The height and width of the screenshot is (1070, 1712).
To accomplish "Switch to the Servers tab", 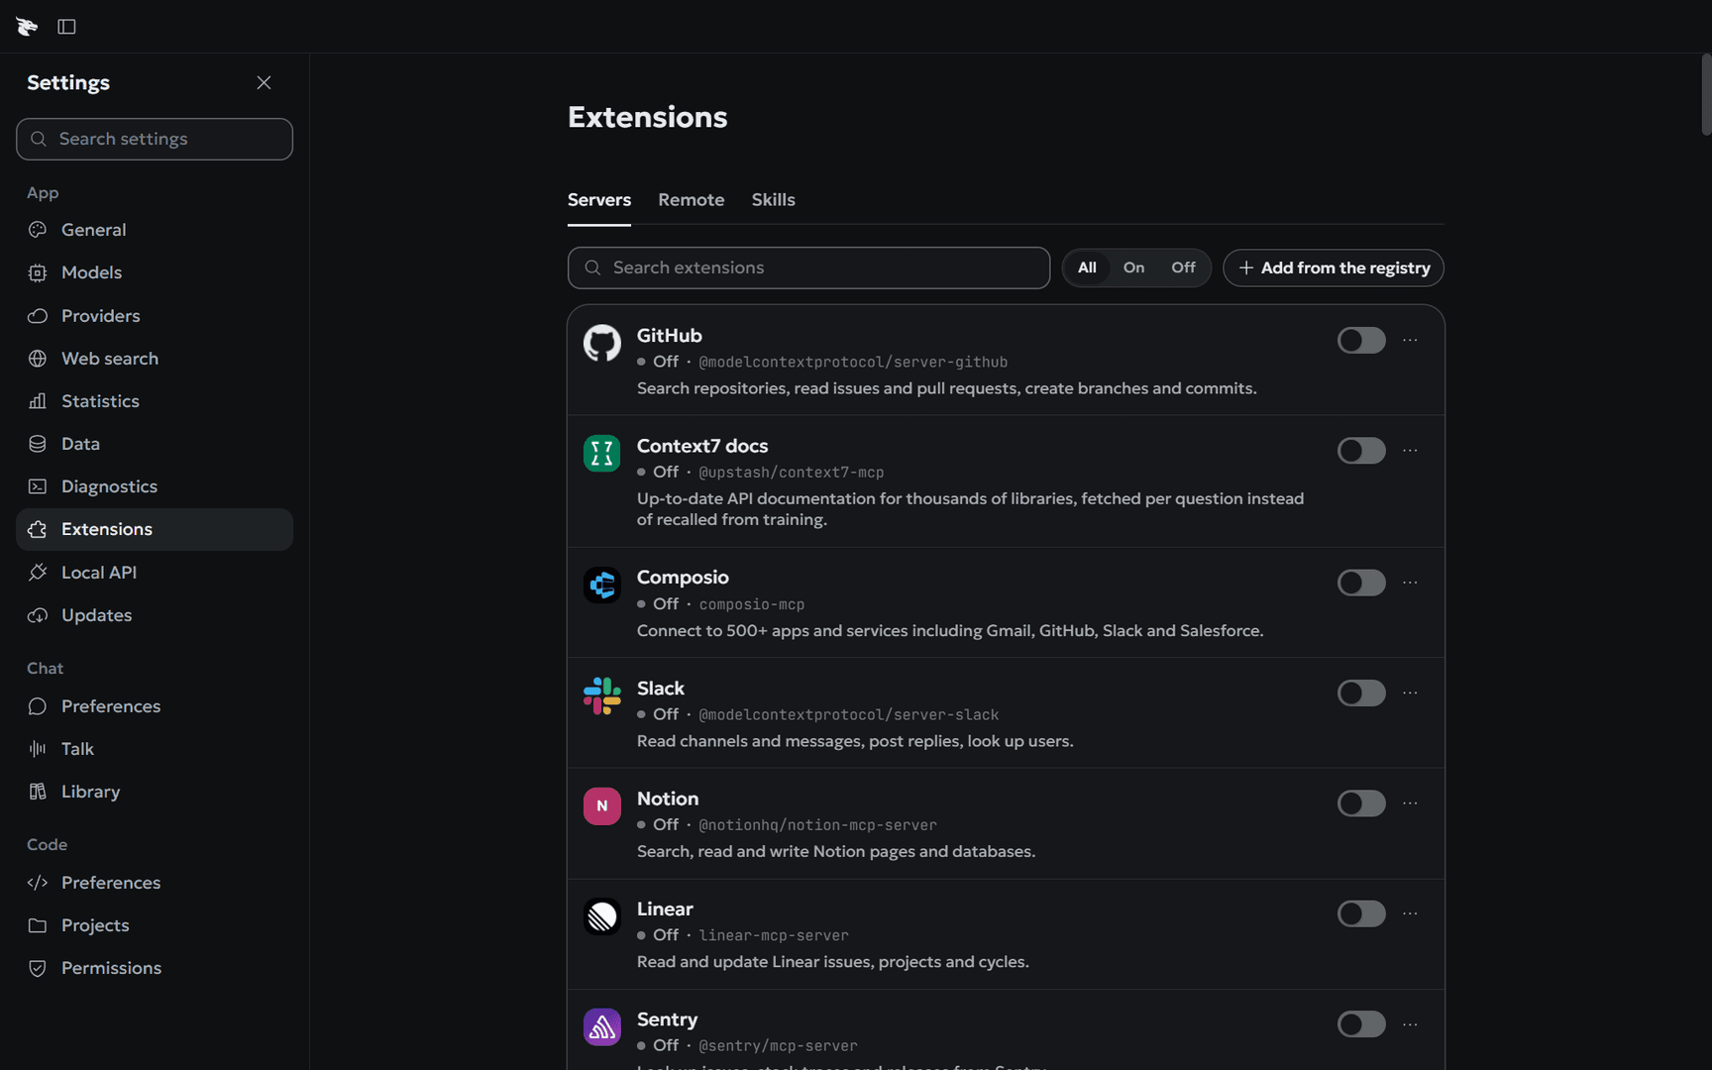I will [599, 200].
